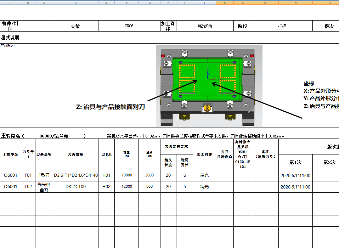Select the feed rate cell showing 800

coord(149,187)
